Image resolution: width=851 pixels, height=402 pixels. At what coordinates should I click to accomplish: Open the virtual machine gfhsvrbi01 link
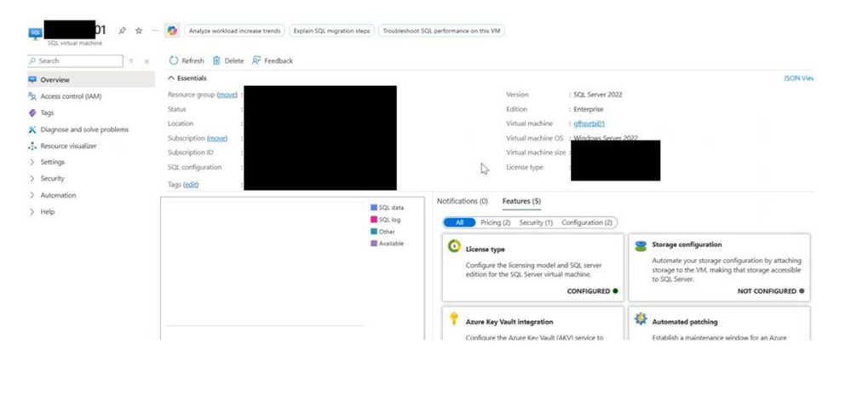[589, 123]
